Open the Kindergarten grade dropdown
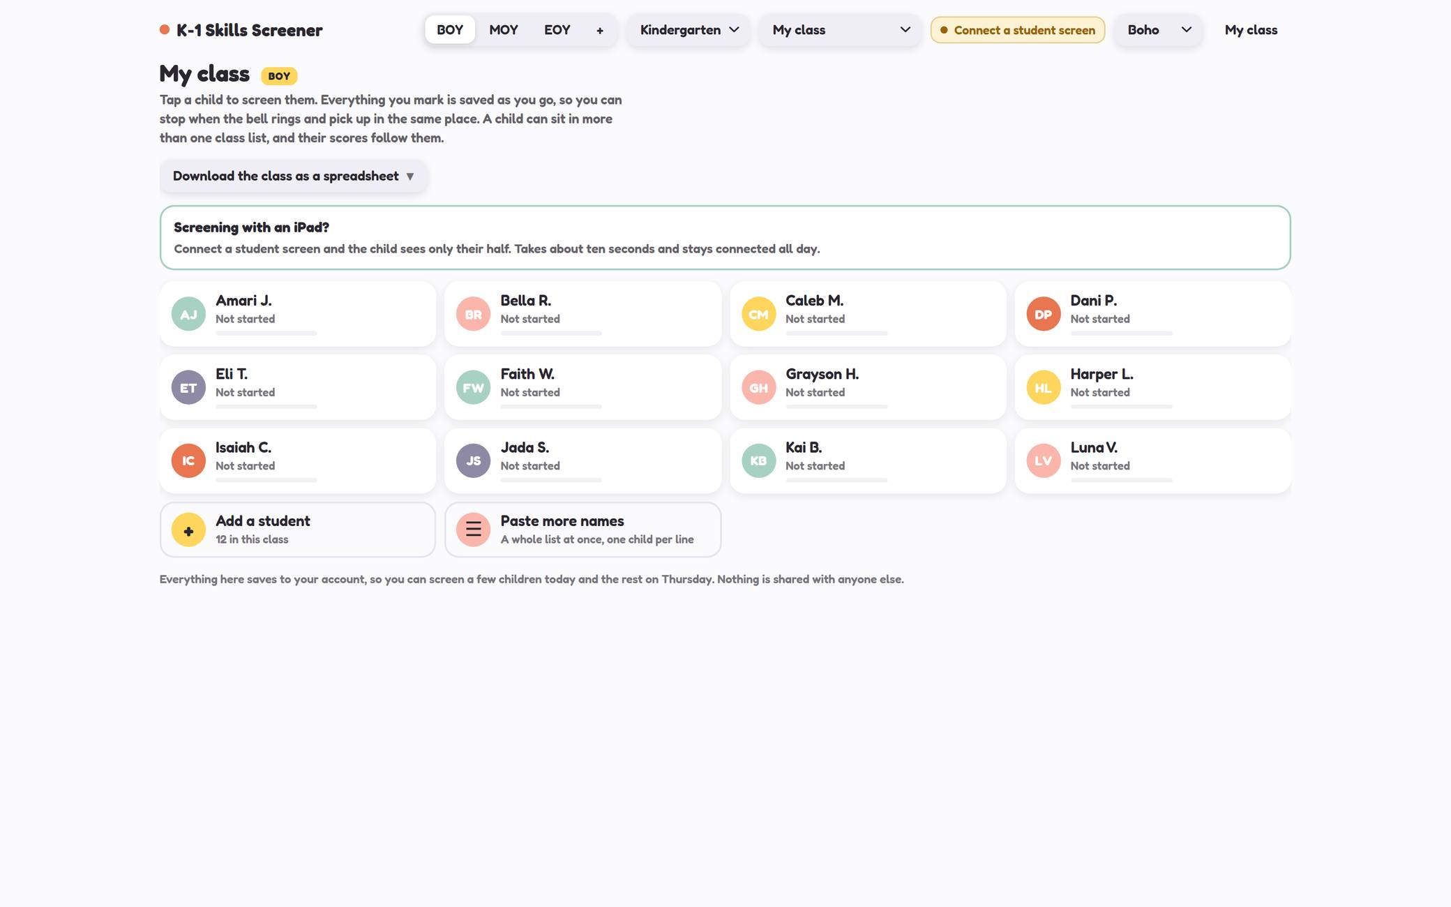Viewport: 1451px width, 907px height. tap(689, 30)
